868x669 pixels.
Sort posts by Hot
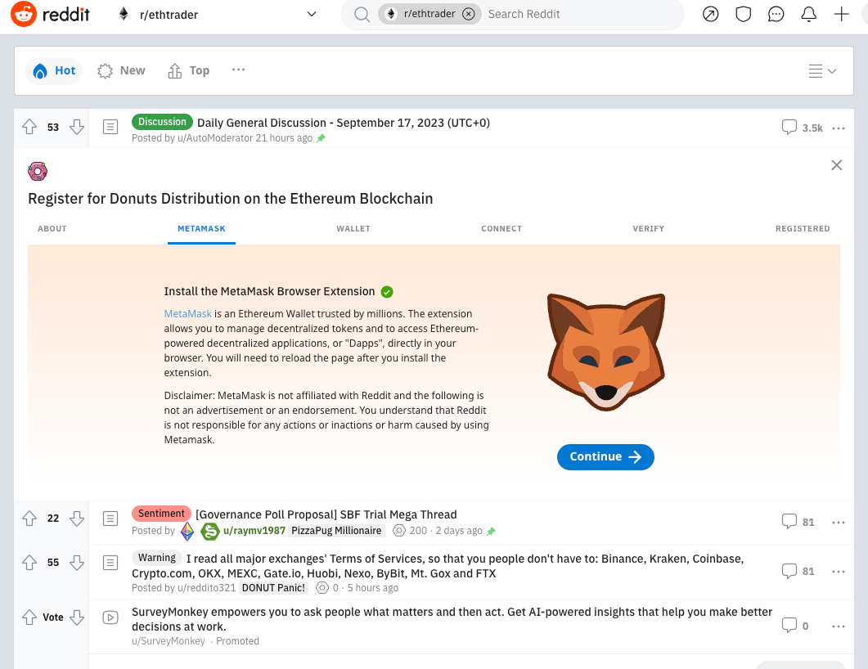coord(54,71)
